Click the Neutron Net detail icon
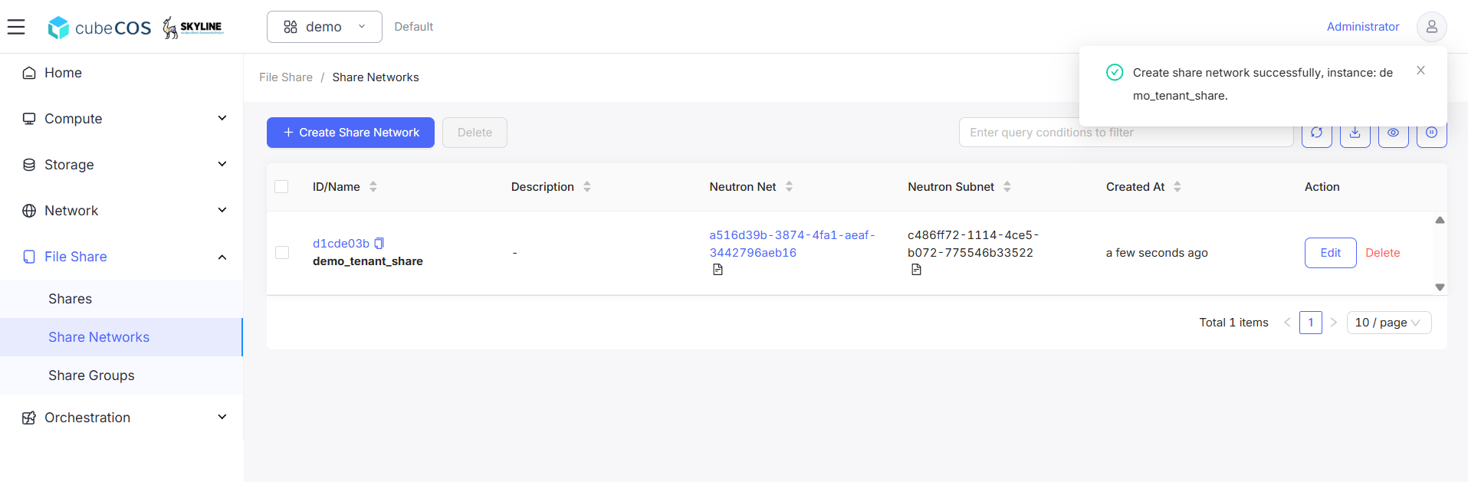Viewport: 1468px width, 482px height. pyautogui.click(x=718, y=270)
